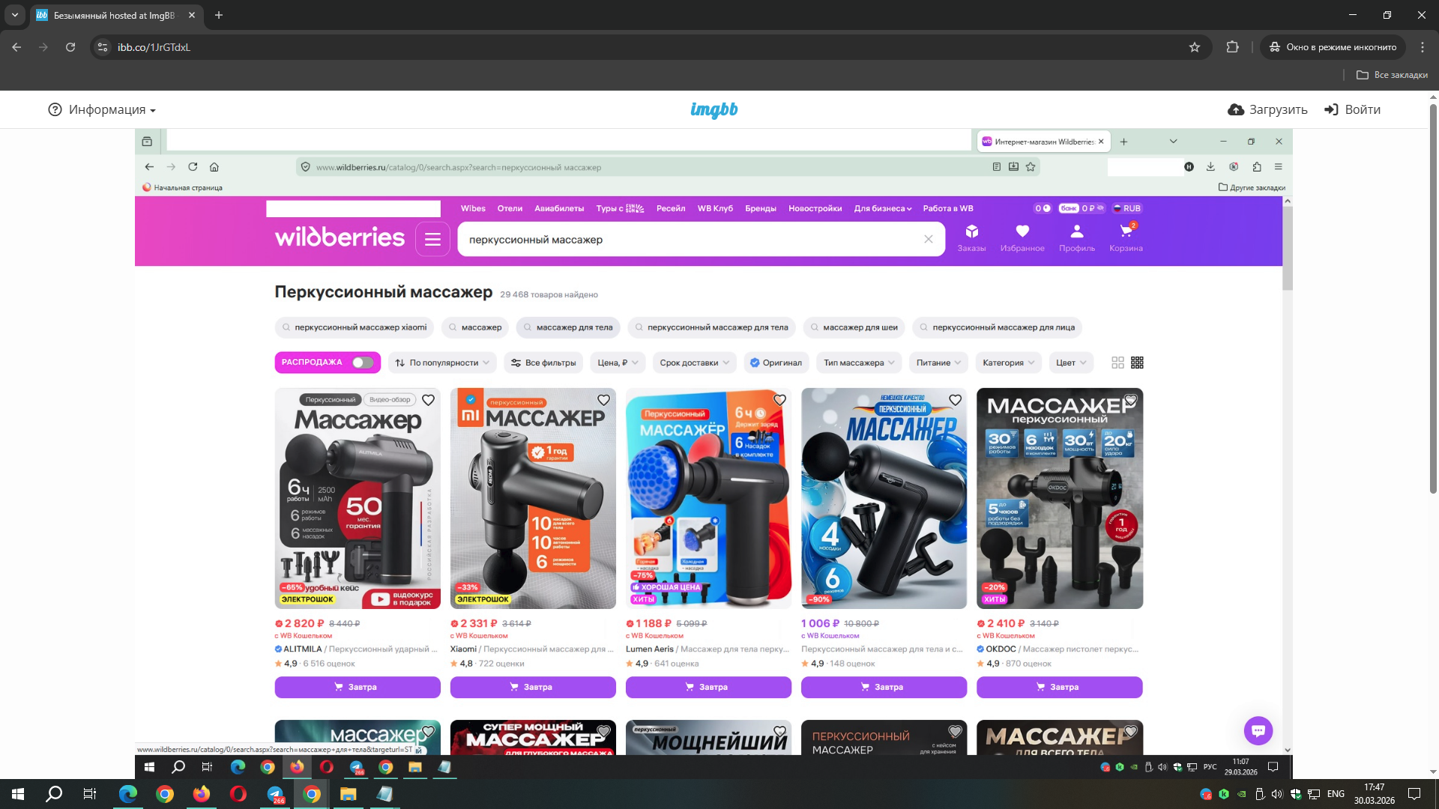The image size is (1439, 809).
Task: Switch to dense grid view icon
Action: 1137,363
